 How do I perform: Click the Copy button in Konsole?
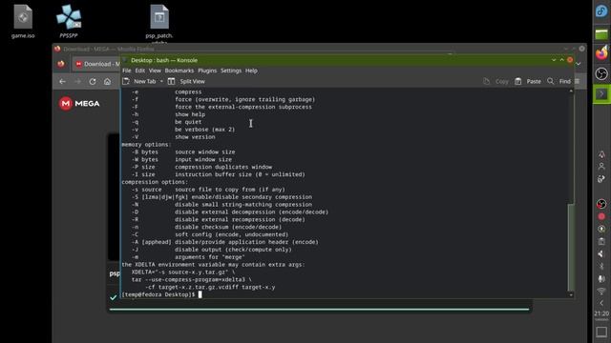coord(496,81)
